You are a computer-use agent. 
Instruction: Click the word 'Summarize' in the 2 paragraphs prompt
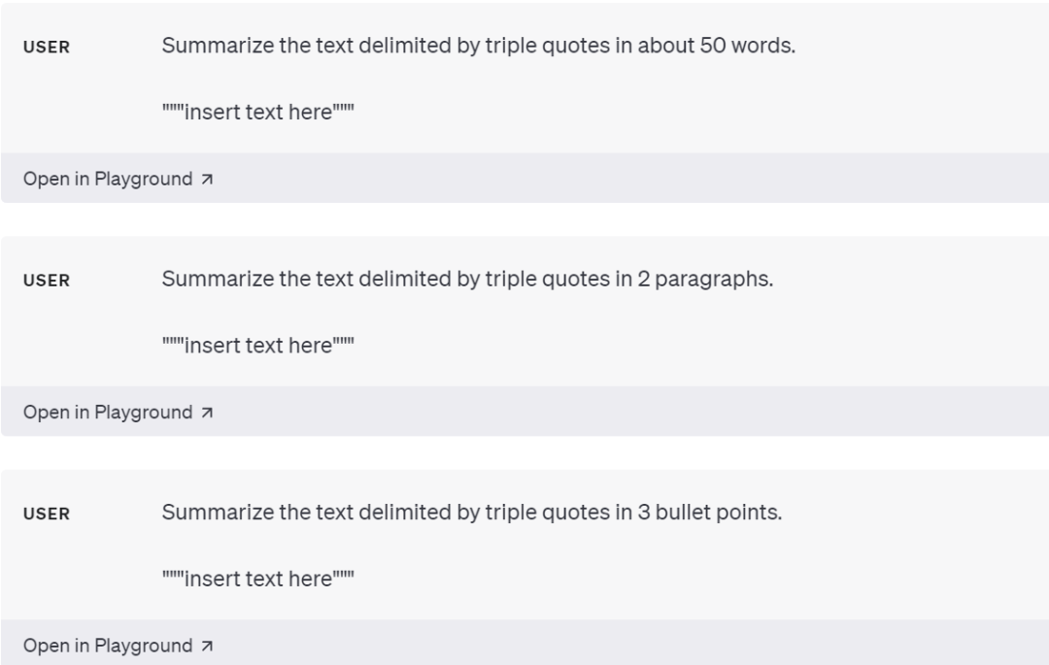pos(218,279)
